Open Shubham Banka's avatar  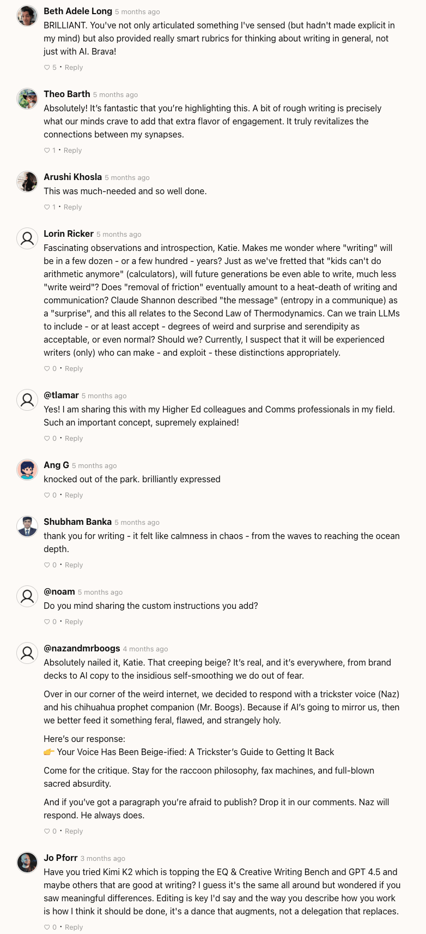click(x=27, y=526)
